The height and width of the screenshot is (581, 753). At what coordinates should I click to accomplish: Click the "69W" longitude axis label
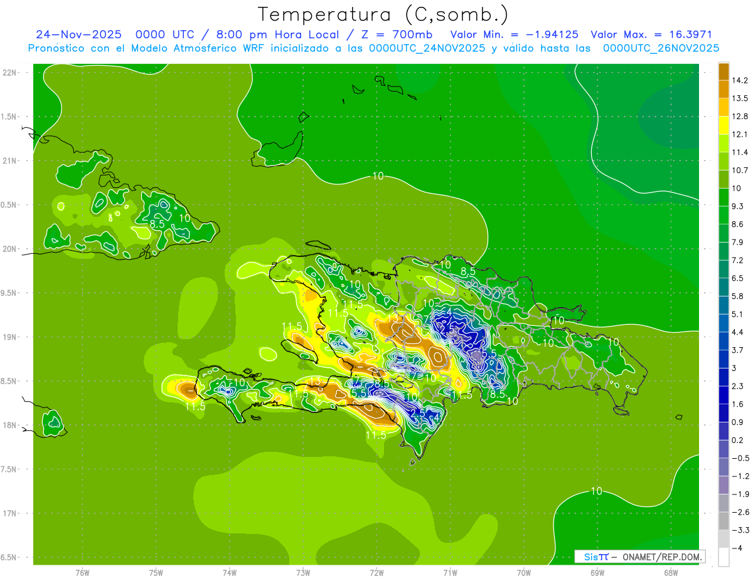click(x=597, y=573)
